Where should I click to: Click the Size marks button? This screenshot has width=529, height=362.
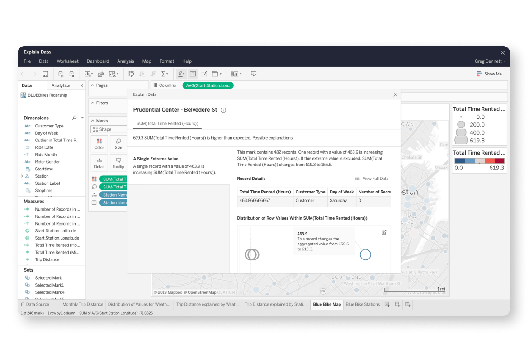(x=118, y=143)
